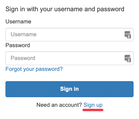Click the Username placeholder text
Image resolution: width=139 pixels, height=119 pixels.
pos(24,34)
